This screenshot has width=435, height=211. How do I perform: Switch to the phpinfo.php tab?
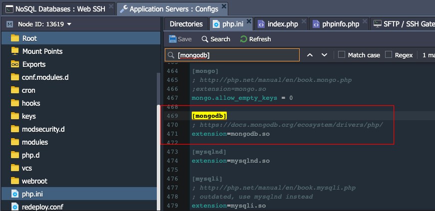pos(339,24)
